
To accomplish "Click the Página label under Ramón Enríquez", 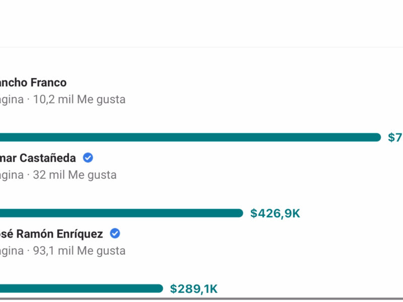I will [12, 250].
